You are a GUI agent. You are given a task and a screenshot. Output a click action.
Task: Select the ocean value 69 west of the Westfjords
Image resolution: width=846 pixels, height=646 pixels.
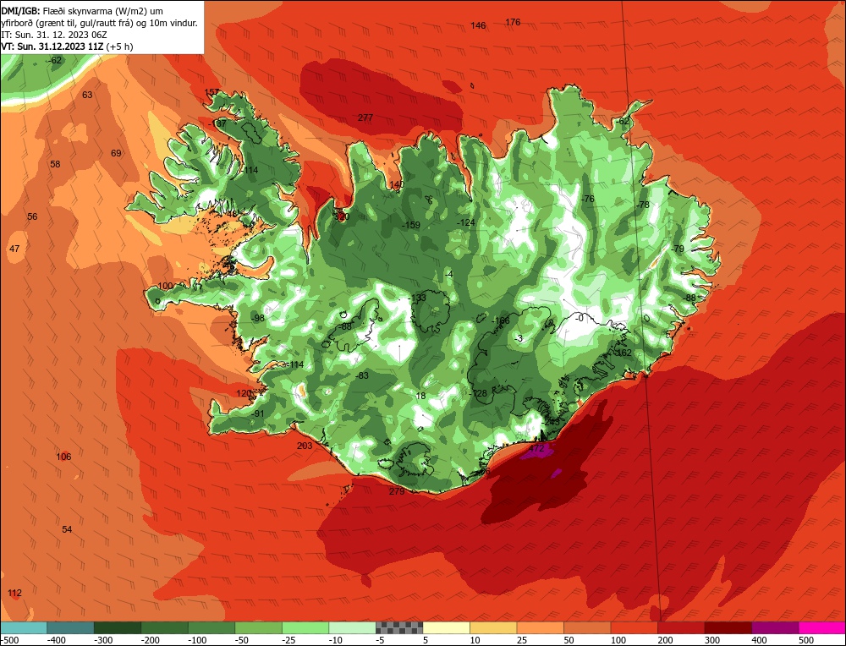tap(116, 153)
